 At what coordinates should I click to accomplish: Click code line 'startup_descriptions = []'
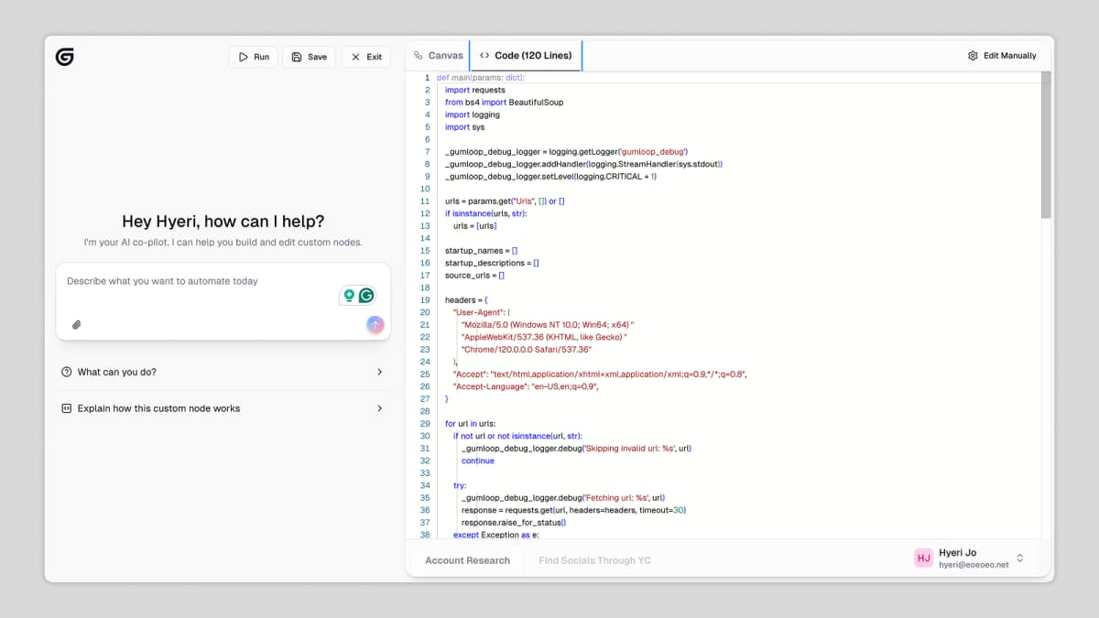[492, 263]
